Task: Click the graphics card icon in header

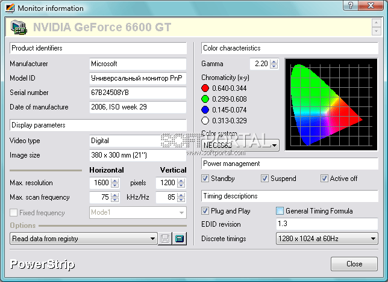Action: (x=19, y=27)
